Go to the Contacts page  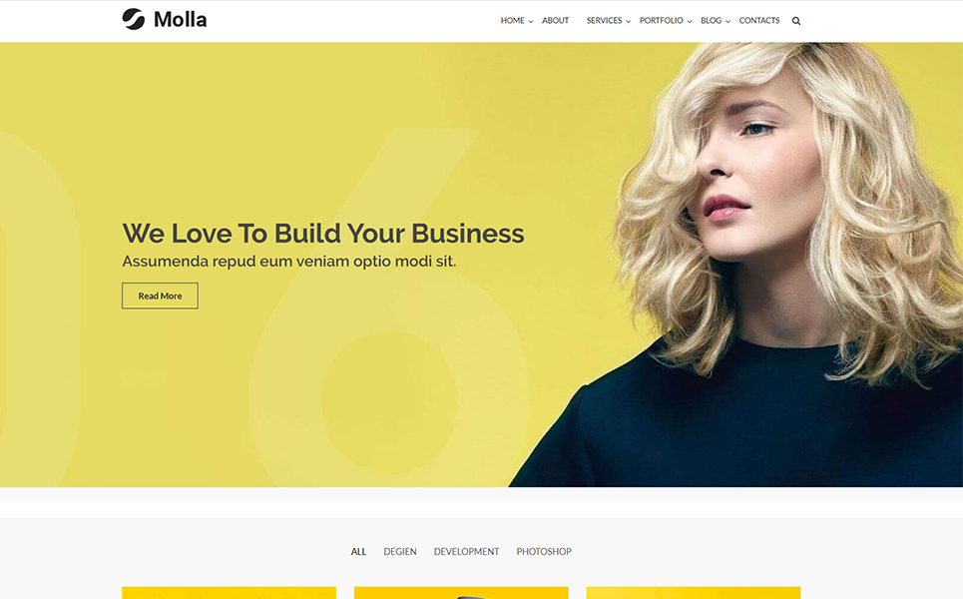[x=759, y=20]
